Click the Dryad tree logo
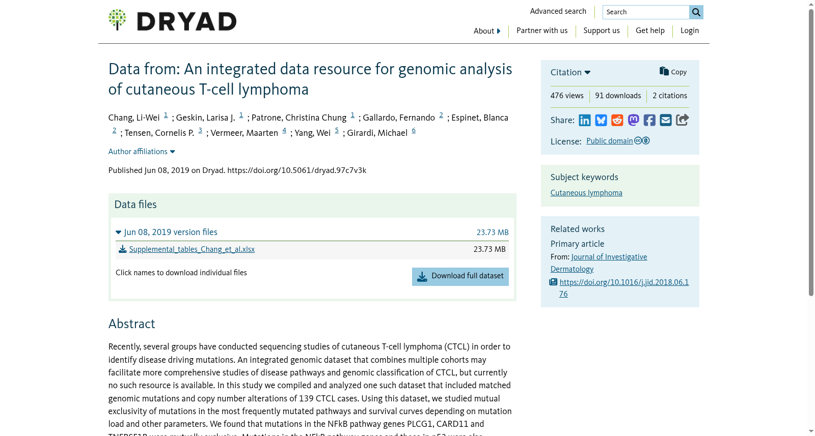The width and height of the screenshot is (815, 436). pos(117,20)
